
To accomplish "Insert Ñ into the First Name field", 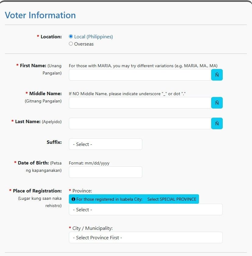I will point(217,75).
